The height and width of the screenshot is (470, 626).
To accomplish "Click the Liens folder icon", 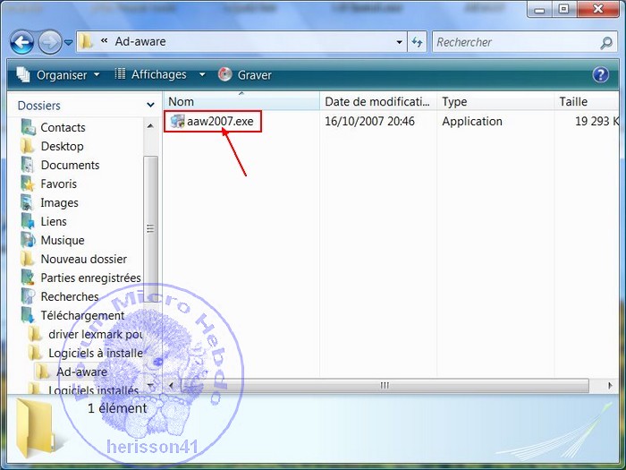I will 28,221.
